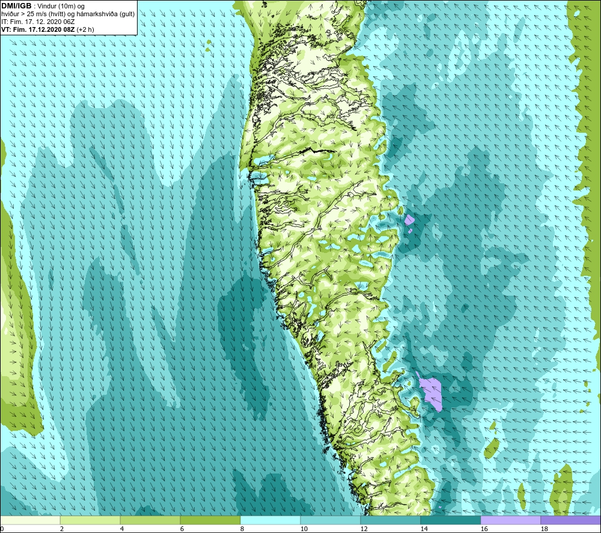
Task: Click the light teal 10–12 legend swatch
Action: click(x=331, y=520)
